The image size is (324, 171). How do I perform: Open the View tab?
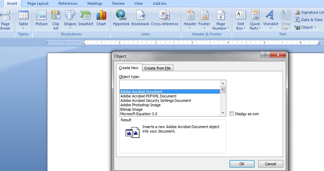click(138, 3)
